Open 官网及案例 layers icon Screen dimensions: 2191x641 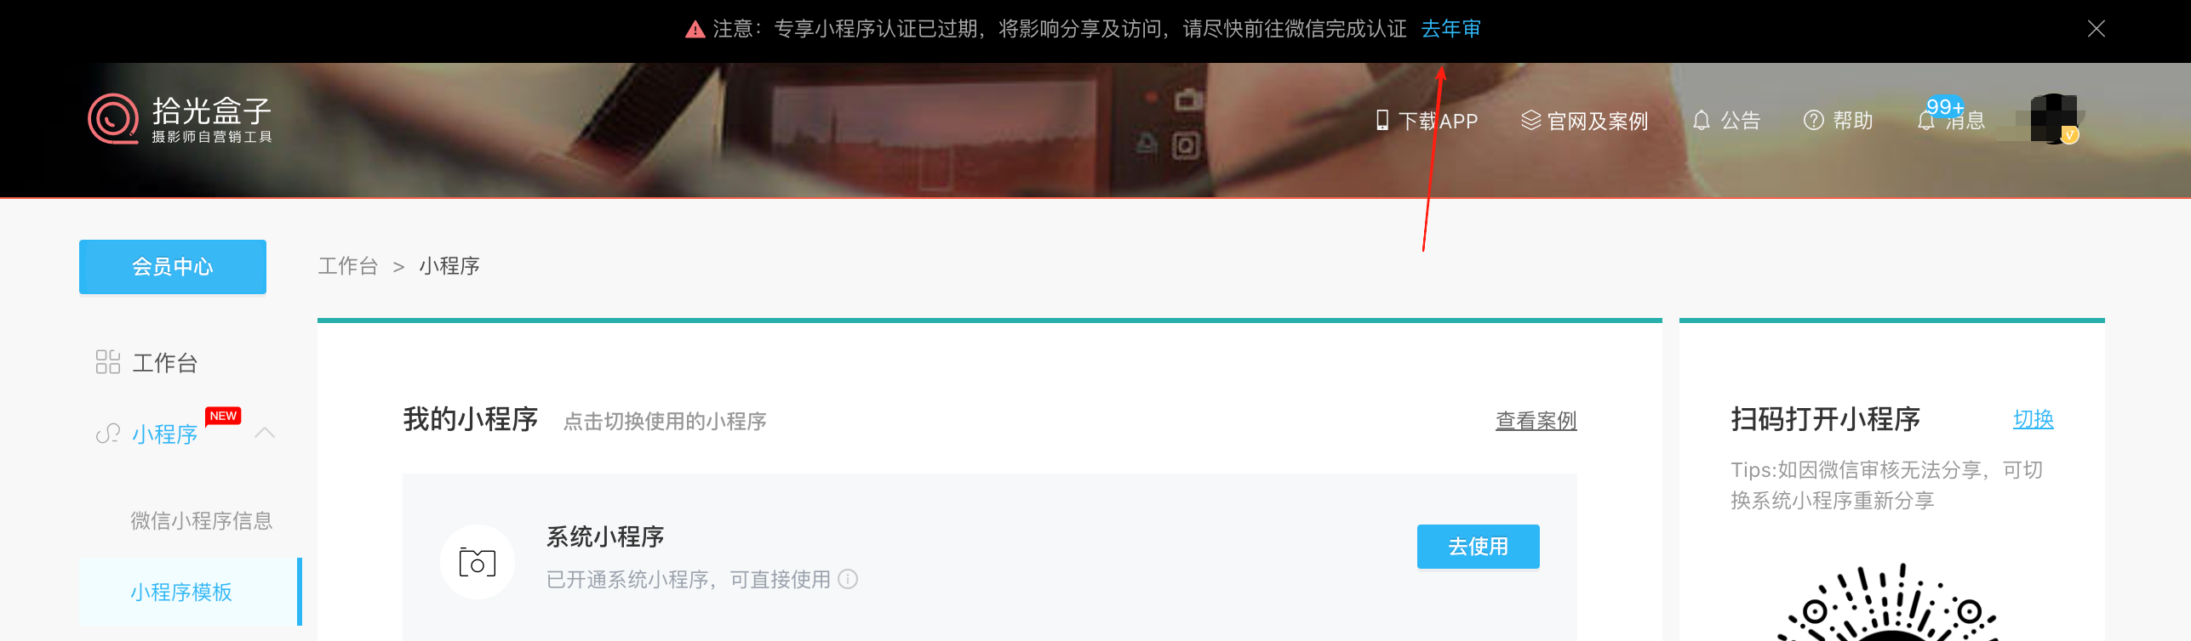(x=1530, y=120)
